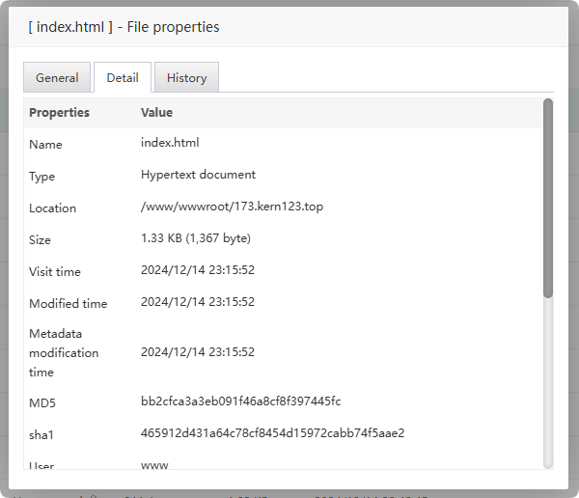Open the History tab
Viewport: 579px width, 498px height.
pyautogui.click(x=186, y=78)
